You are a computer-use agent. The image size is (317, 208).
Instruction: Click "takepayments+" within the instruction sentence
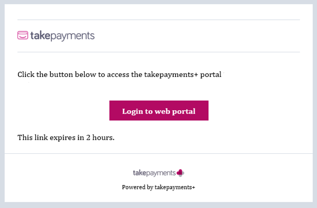tap(171, 75)
